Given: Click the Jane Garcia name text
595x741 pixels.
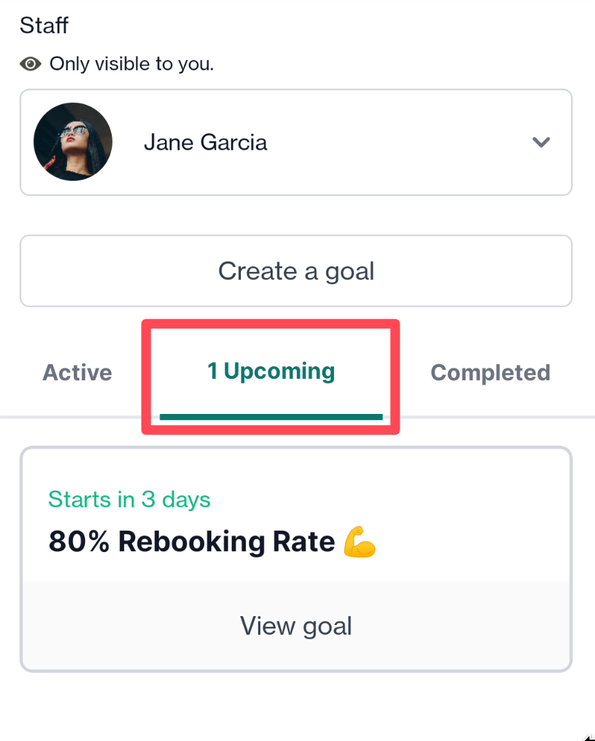Looking at the screenshot, I should [x=205, y=142].
